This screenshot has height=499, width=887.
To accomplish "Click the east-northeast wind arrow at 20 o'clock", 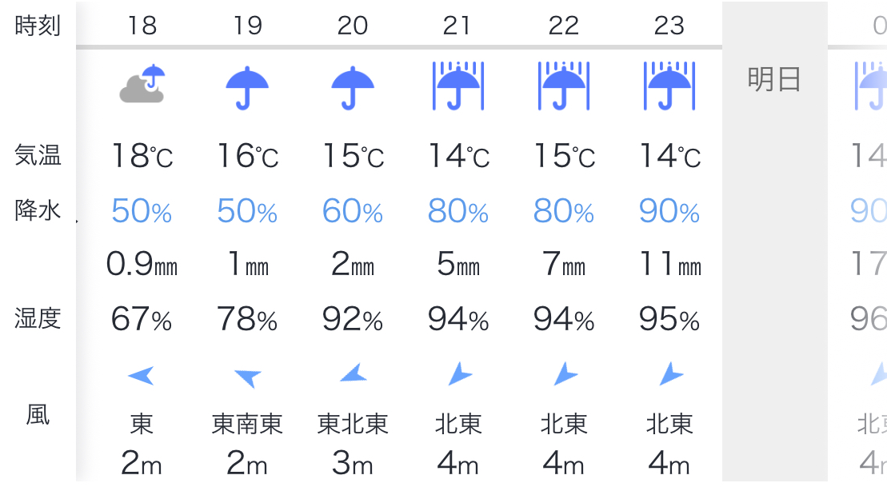I will 353,373.
